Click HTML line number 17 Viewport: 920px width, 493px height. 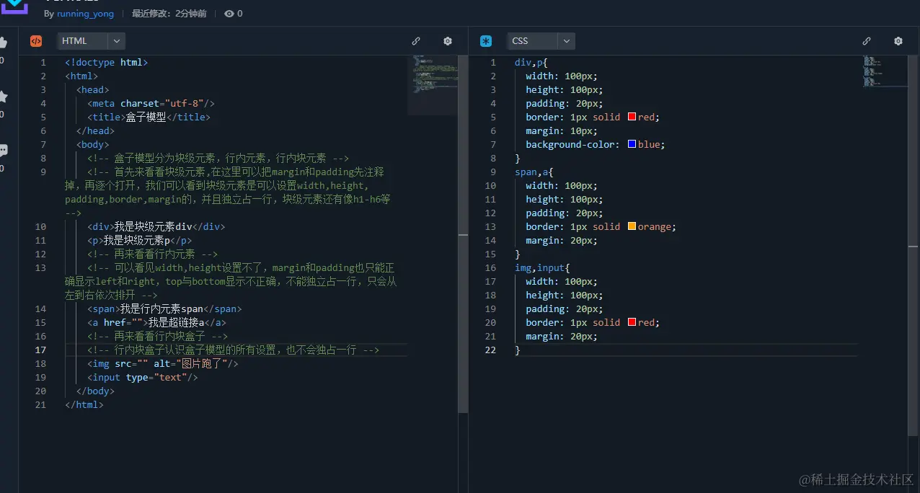(x=40, y=350)
